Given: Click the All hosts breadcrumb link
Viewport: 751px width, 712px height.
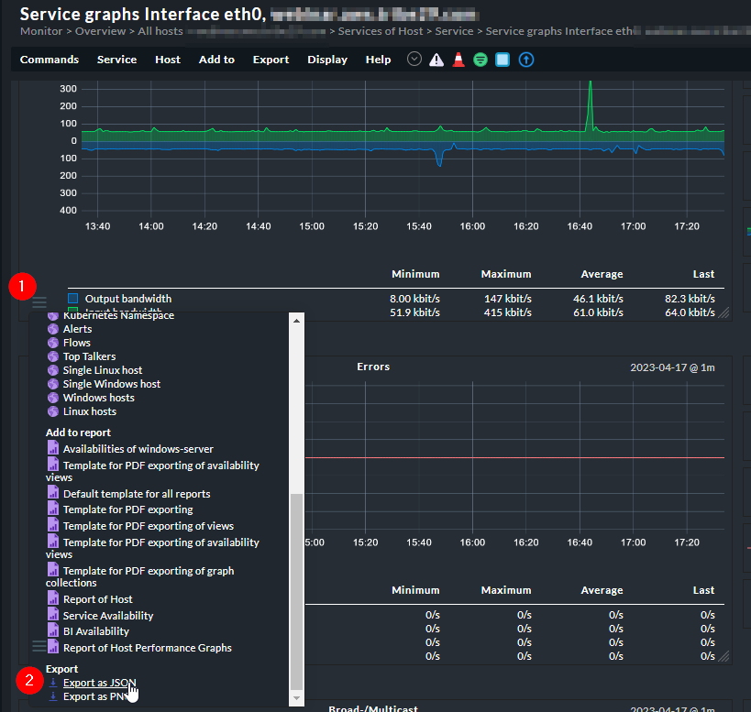Looking at the screenshot, I should pyautogui.click(x=160, y=31).
